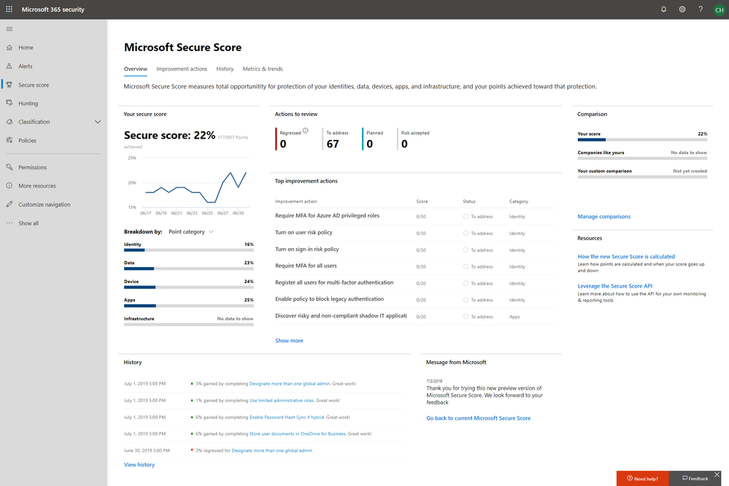This screenshot has height=486, width=729.
Task: Select status circle for block legacy authentication
Action: tap(466, 299)
